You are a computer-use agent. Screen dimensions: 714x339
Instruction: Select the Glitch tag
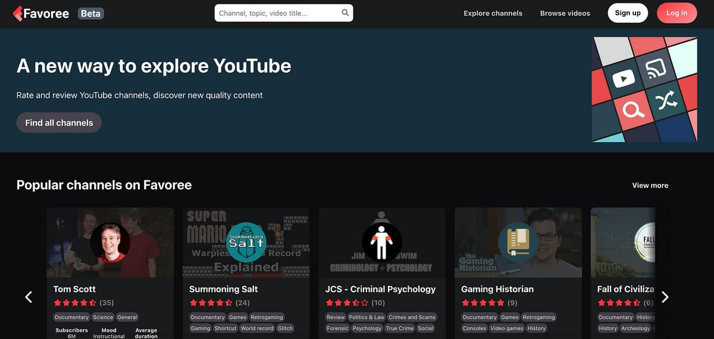pyautogui.click(x=286, y=328)
